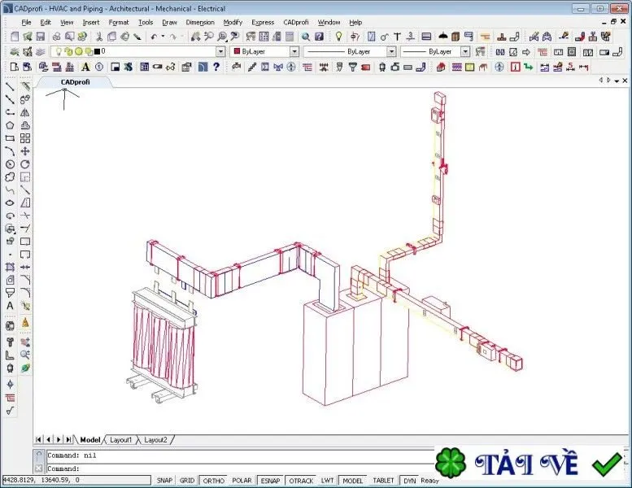The width and height of the screenshot is (632, 488).
Task: Select the Ellipse draw tool
Action: (10, 203)
